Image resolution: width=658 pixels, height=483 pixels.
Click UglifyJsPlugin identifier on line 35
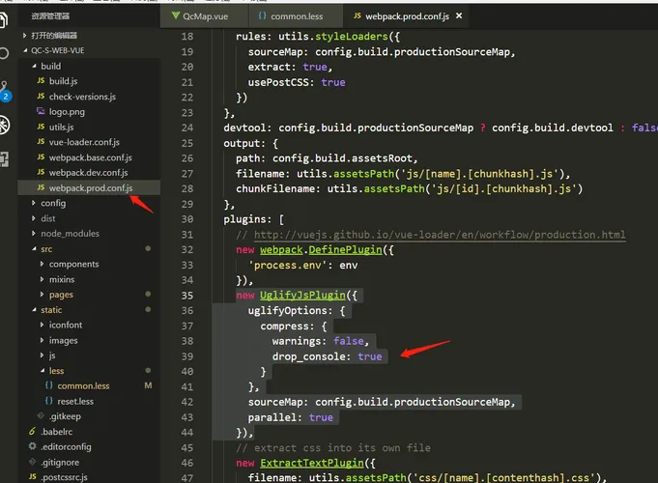click(302, 296)
